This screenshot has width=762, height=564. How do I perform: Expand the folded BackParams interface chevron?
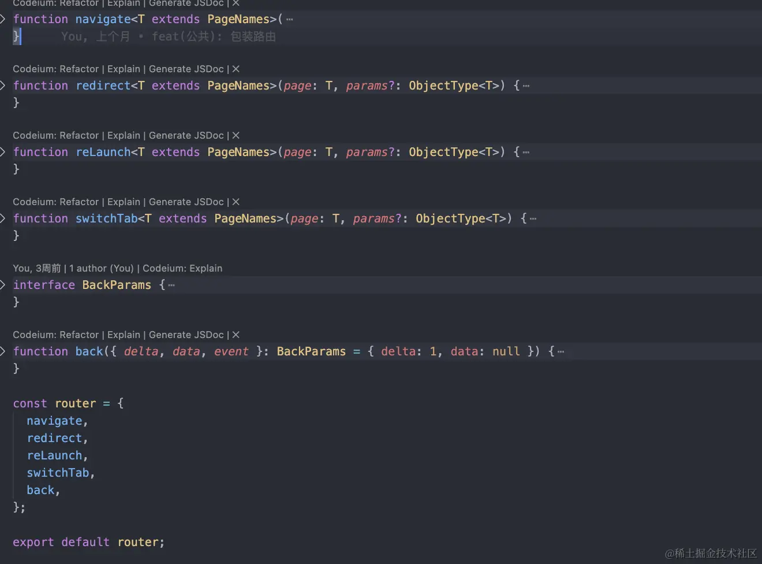[x=3, y=285]
